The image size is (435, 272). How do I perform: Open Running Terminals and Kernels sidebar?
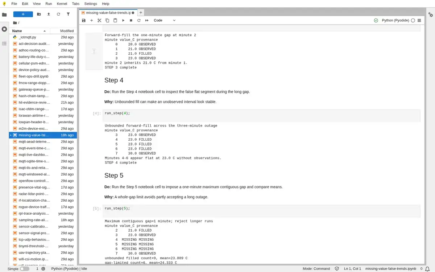tap(4, 29)
